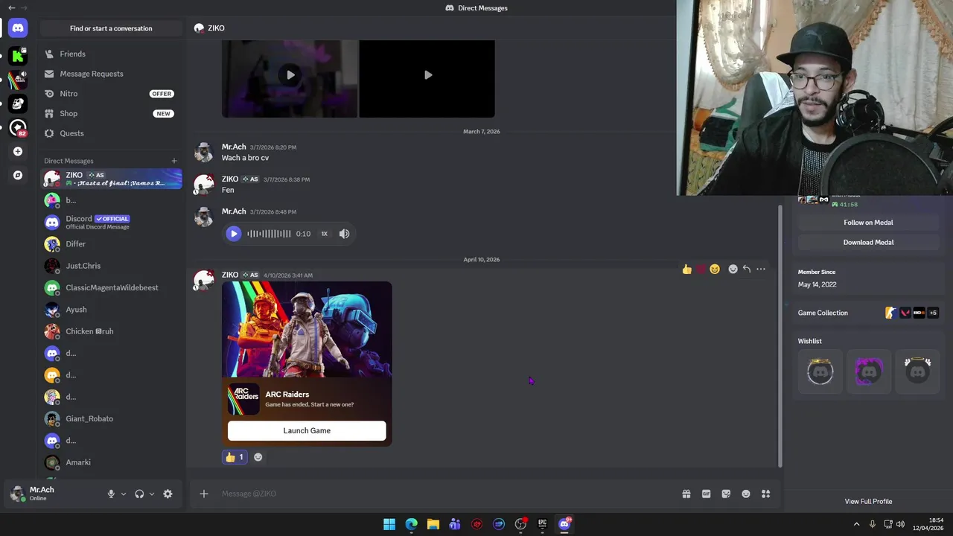Open the ARC Raiders server icon
Viewport: 953px width, 536px height.
18,79
